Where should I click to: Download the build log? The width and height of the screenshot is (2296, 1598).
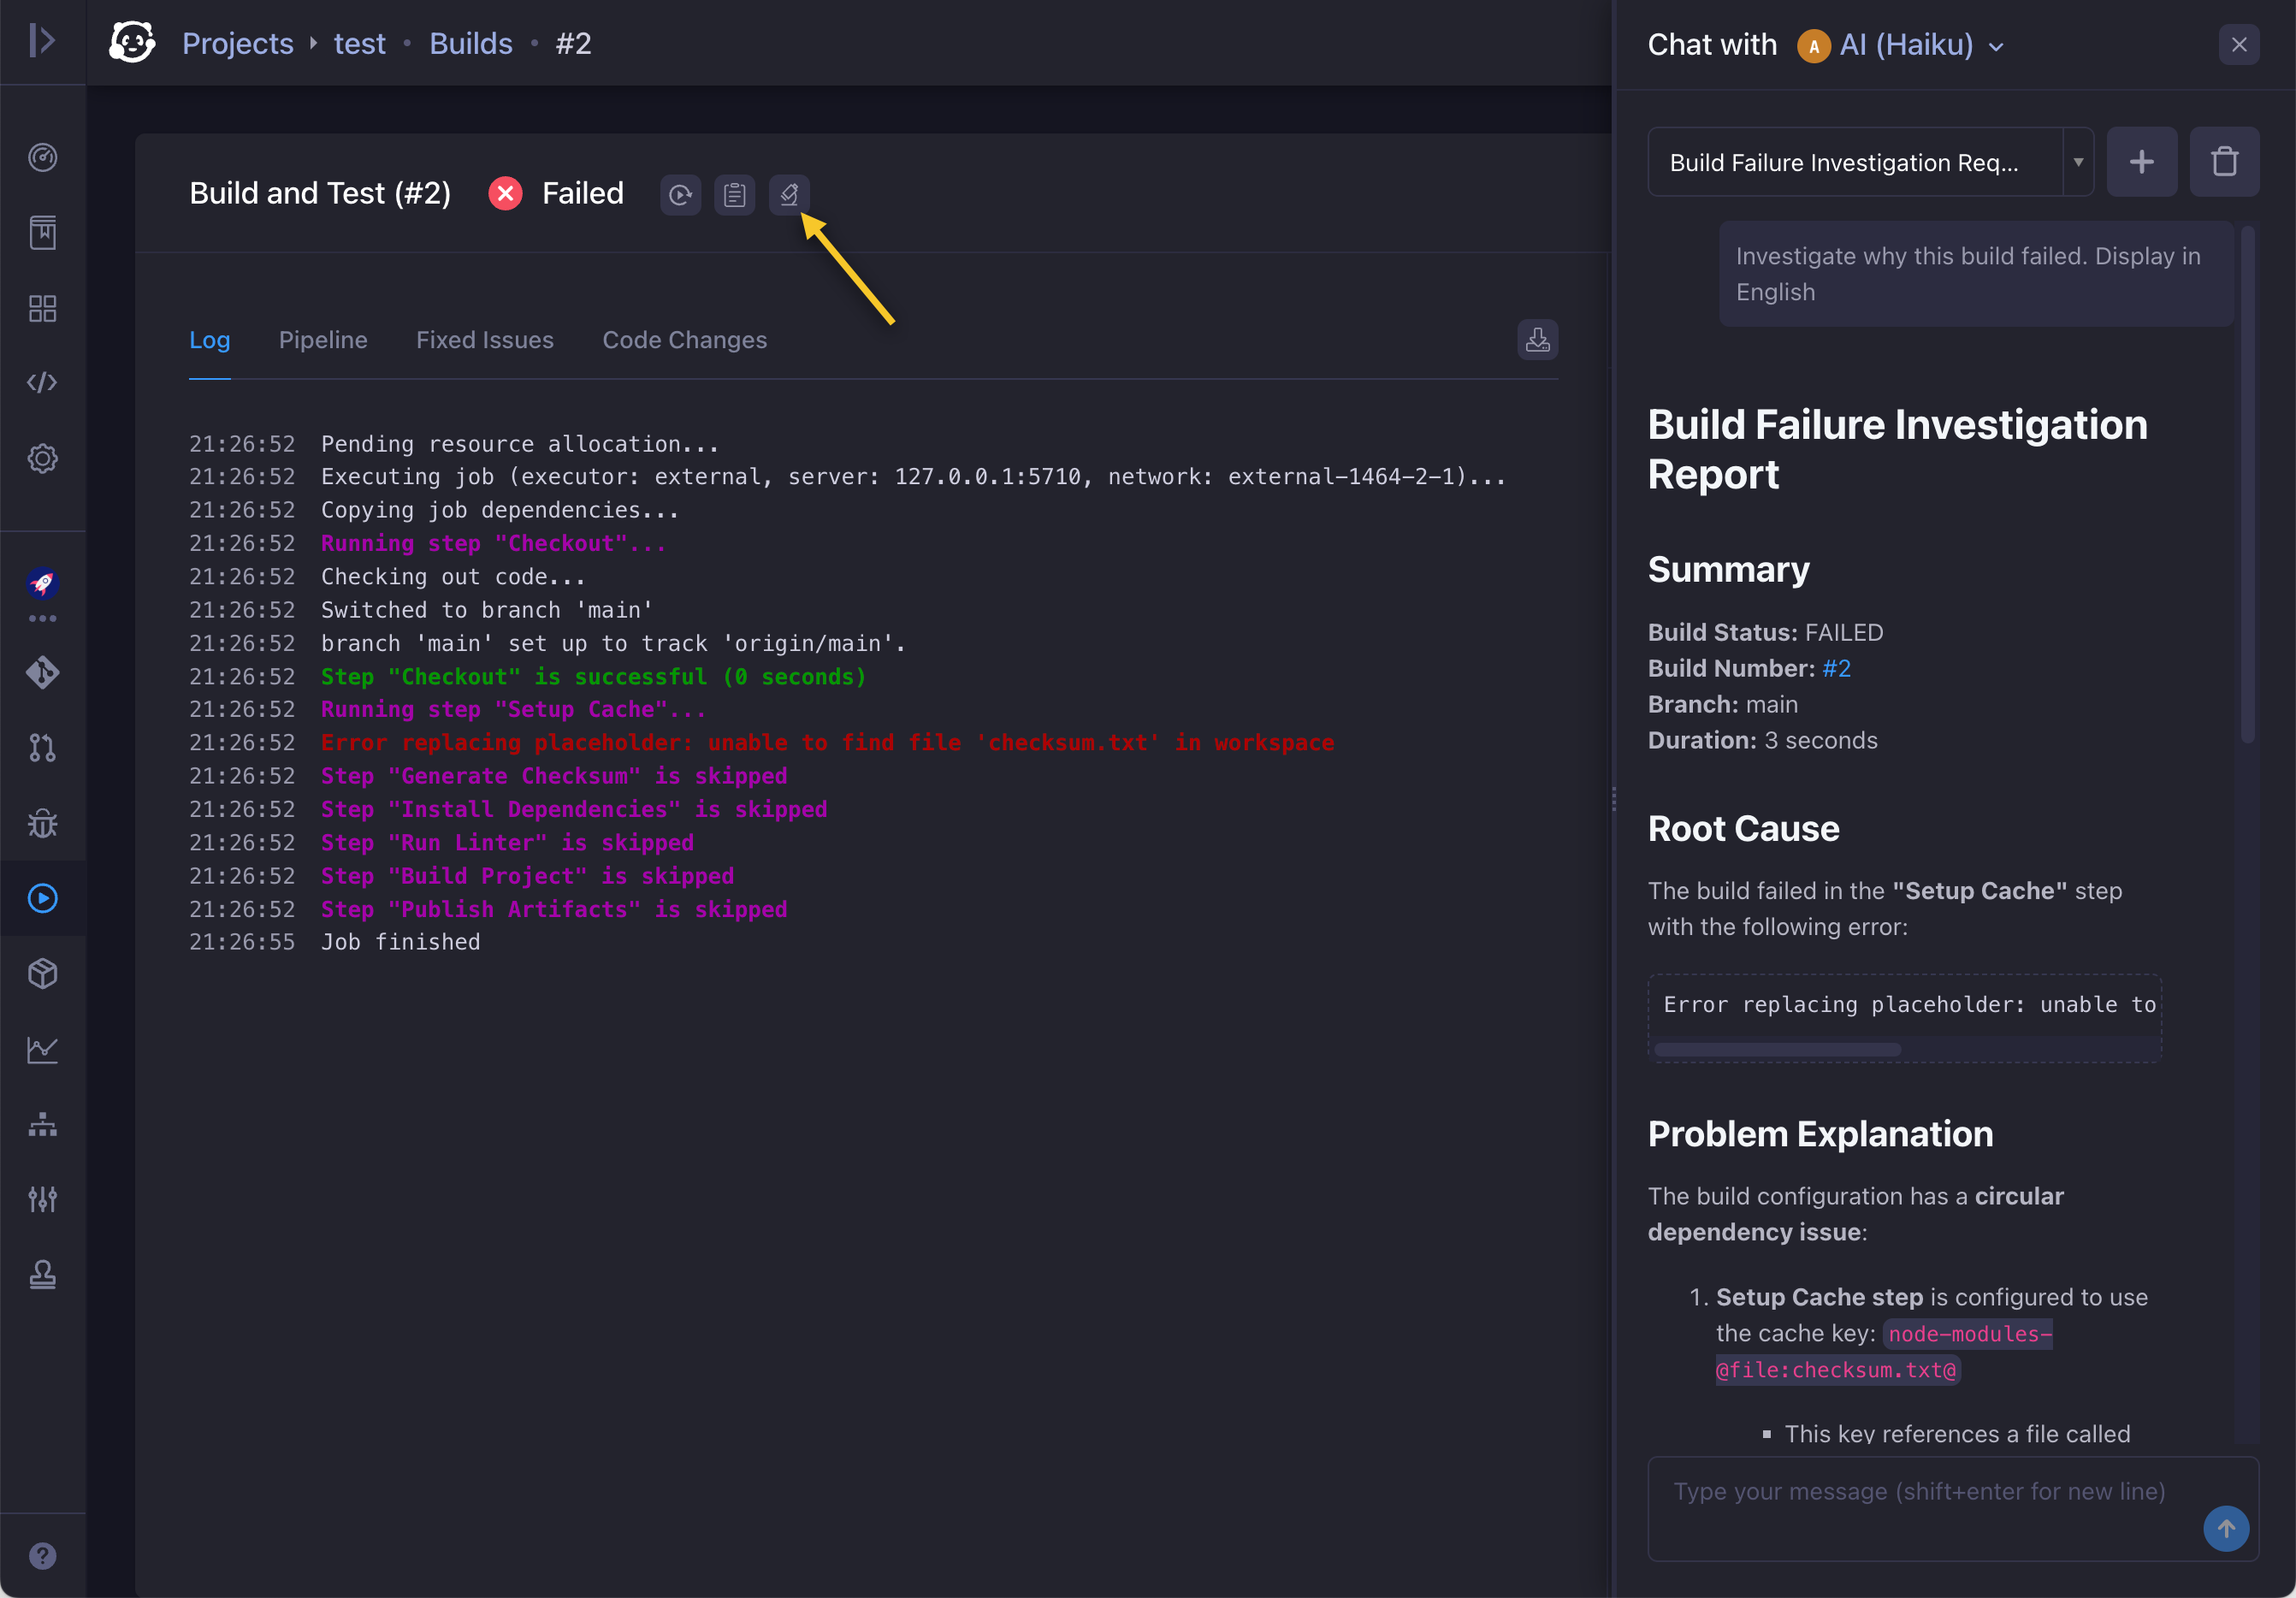point(1537,340)
